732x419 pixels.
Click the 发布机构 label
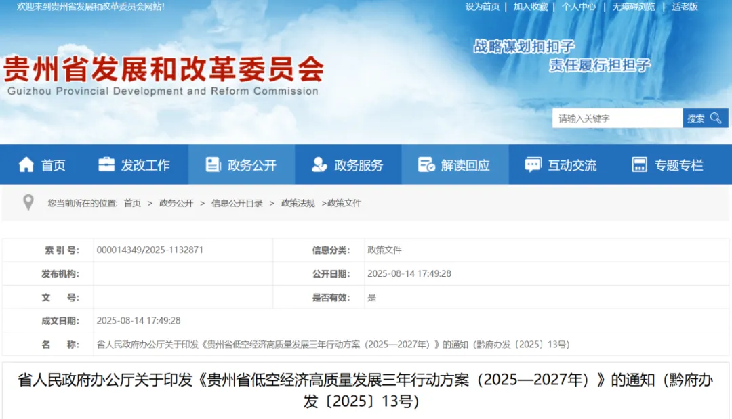[60, 273]
